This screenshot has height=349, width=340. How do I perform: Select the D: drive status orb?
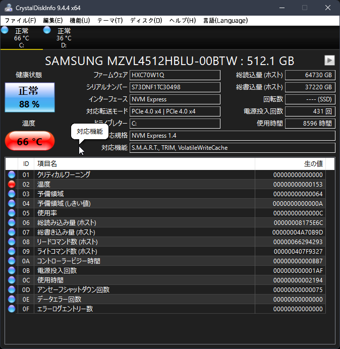pos(47,31)
